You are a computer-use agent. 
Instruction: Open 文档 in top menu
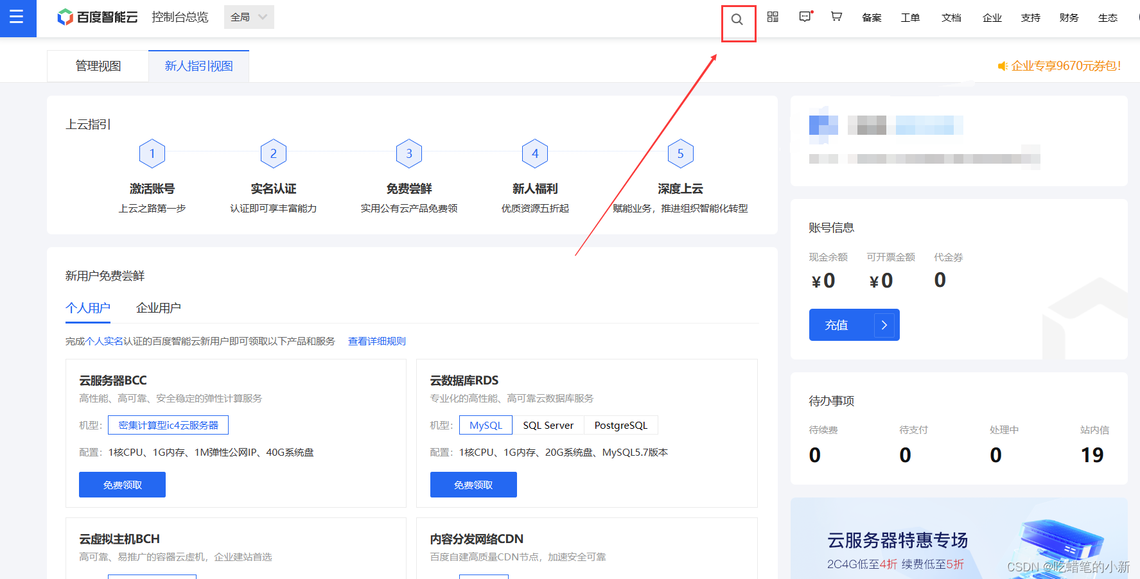coord(951,17)
